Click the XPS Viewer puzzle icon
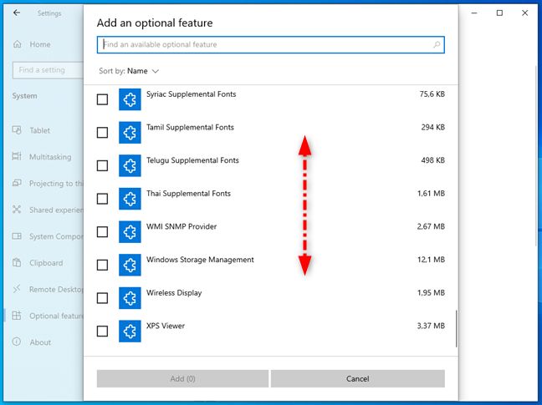The height and width of the screenshot is (405, 542). coord(130,332)
